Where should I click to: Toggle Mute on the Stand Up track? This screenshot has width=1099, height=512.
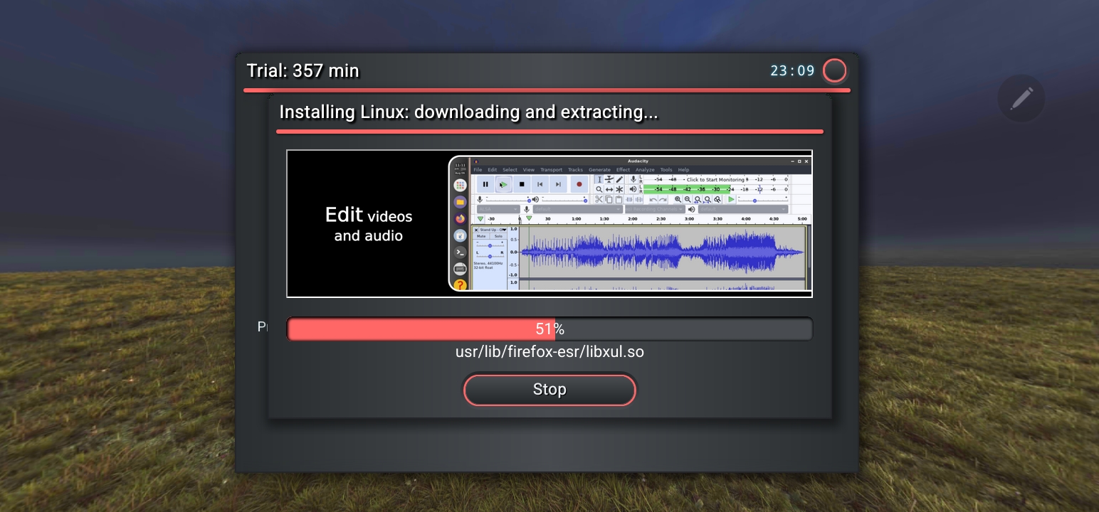pyautogui.click(x=481, y=236)
